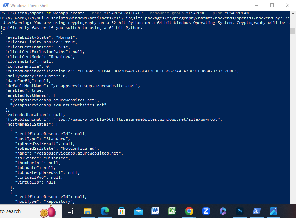296x218 pixels.
Task: Launch Microsoft Edge from the taskbar
Action: click(x=104, y=211)
